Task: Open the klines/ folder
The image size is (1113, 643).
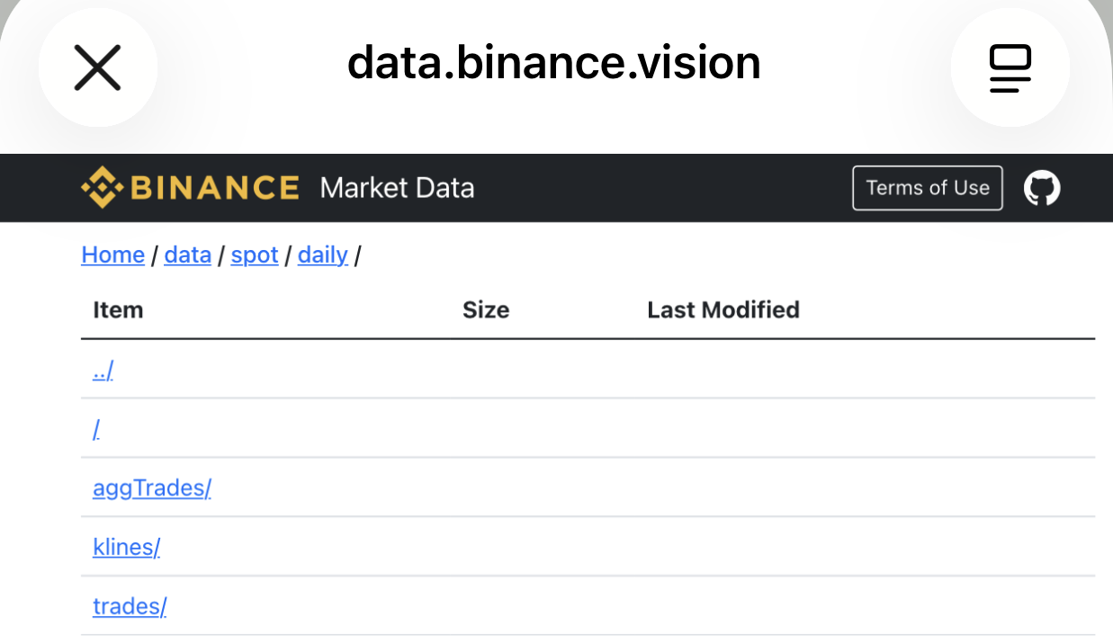Action: pyautogui.click(x=126, y=547)
